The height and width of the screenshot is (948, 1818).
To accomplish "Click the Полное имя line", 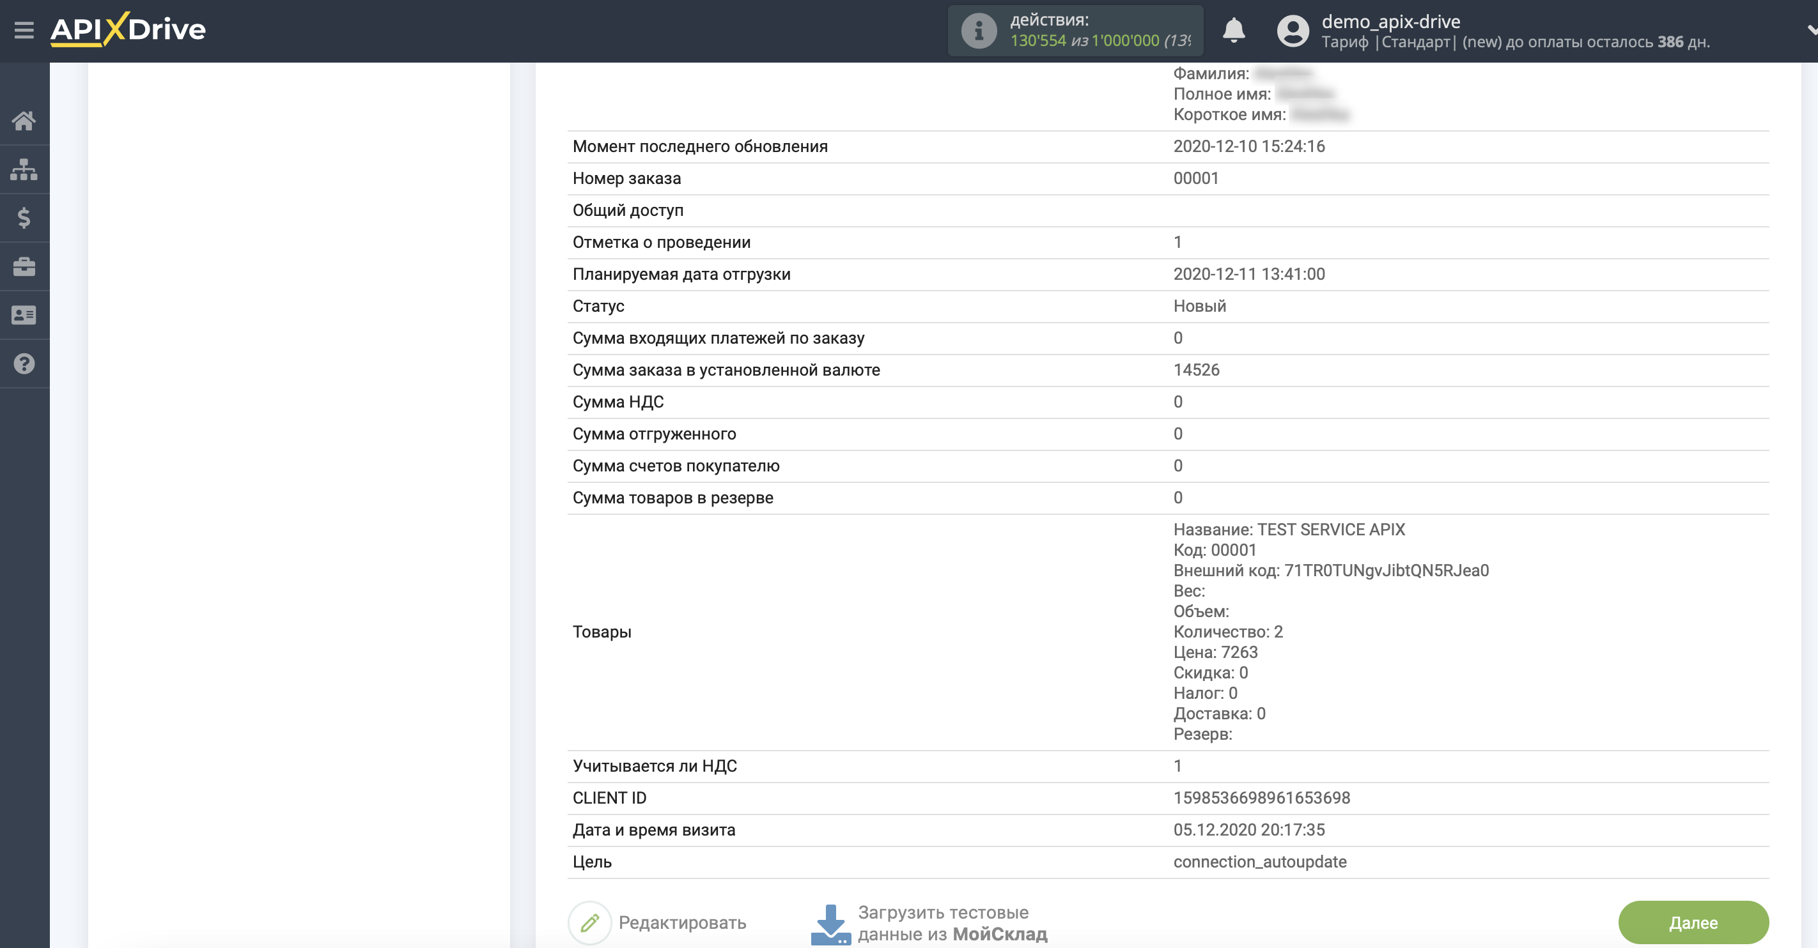I will coord(1254,94).
